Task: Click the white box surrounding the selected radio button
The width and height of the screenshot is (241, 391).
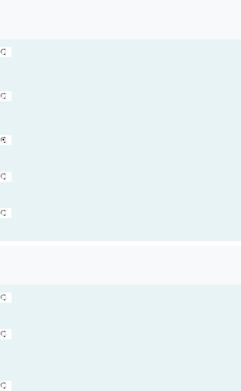Action: click(6, 140)
